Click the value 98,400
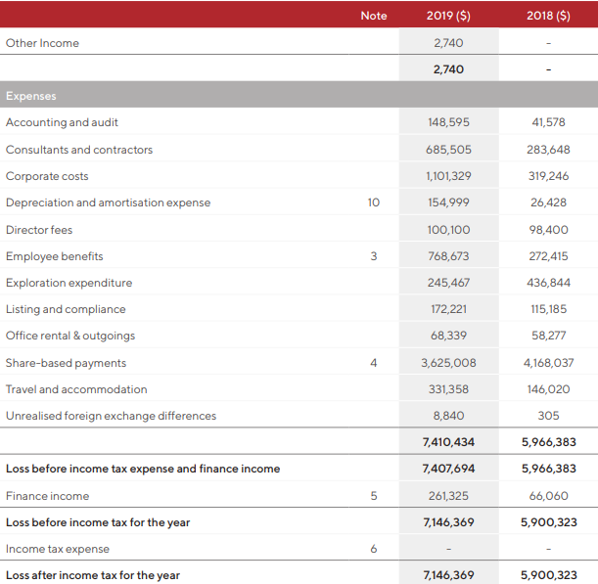The image size is (598, 584). [548, 230]
